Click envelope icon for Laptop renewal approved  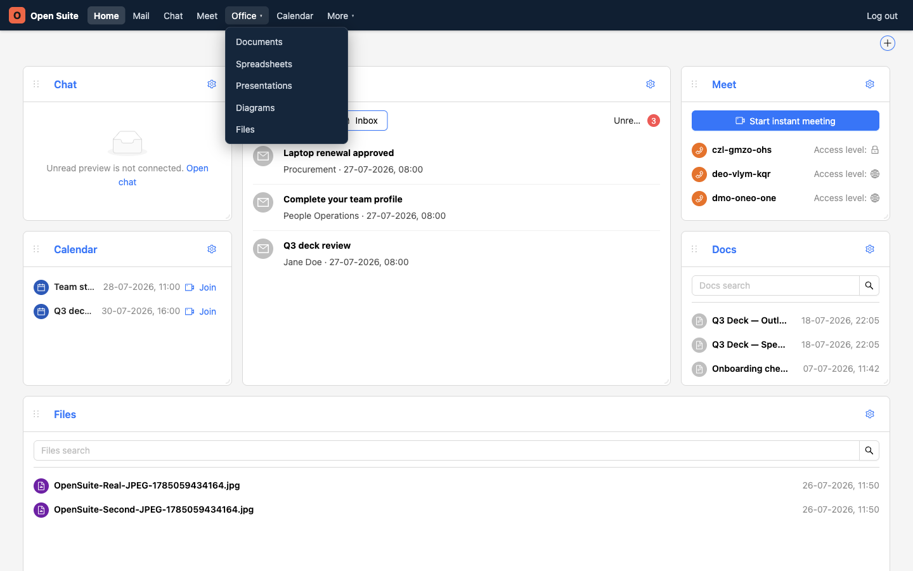pos(263,156)
